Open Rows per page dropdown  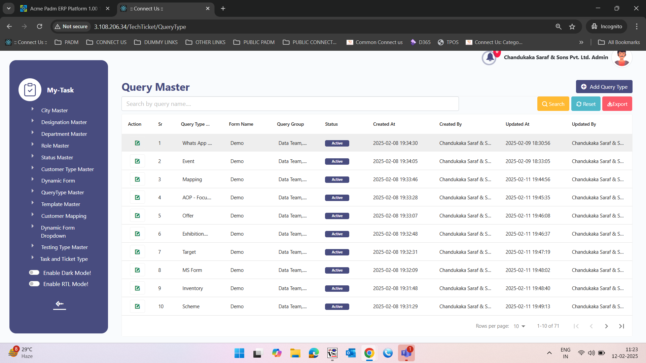tap(519, 326)
